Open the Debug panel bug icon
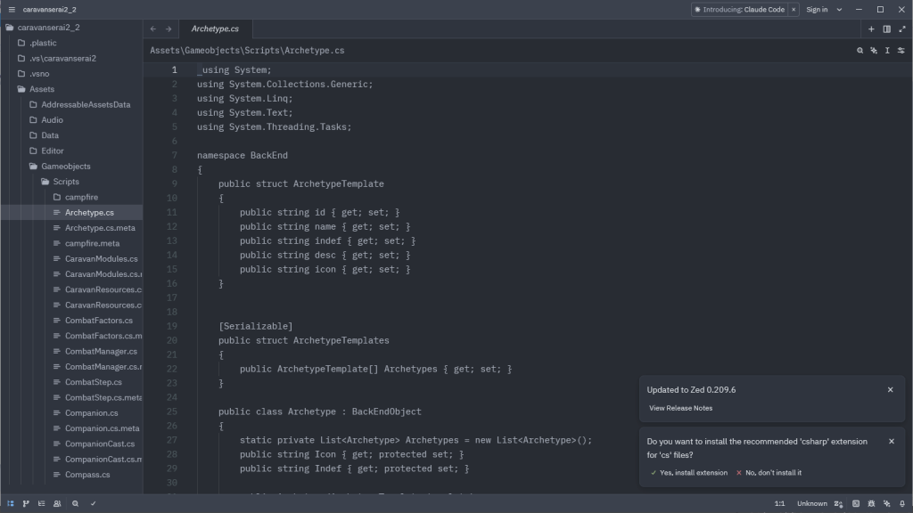 870,503
